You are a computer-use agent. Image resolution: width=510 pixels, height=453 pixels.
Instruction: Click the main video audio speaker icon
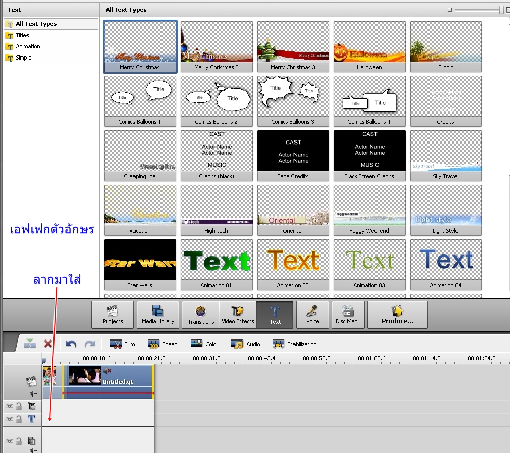(33, 394)
